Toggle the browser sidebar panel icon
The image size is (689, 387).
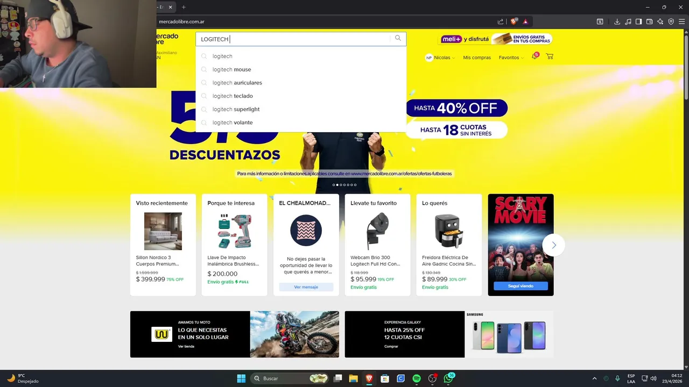point(638,21)
